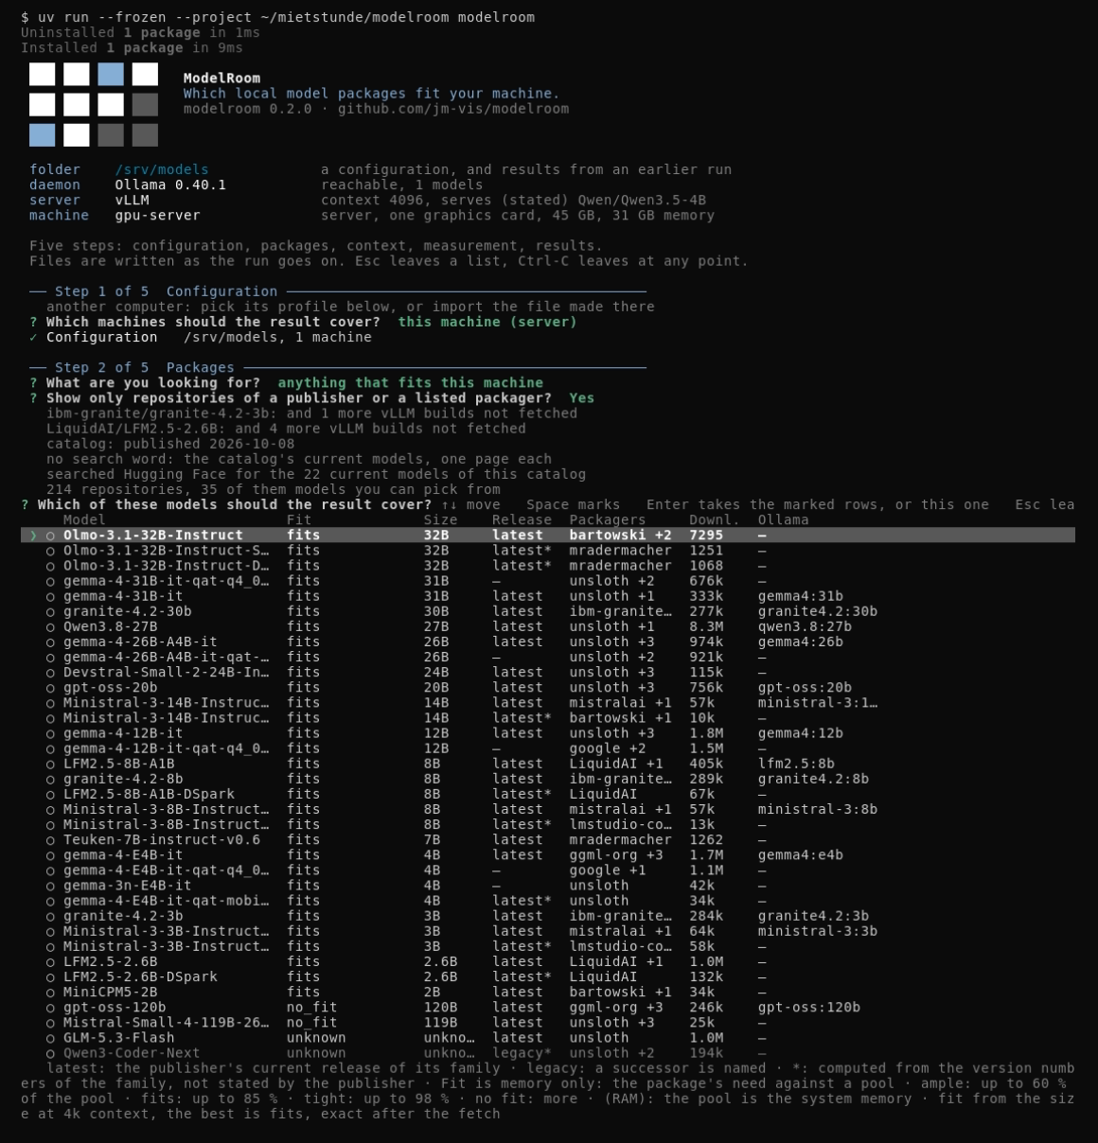Mark the granite-4.2-30b row circle

click(50, 611)
